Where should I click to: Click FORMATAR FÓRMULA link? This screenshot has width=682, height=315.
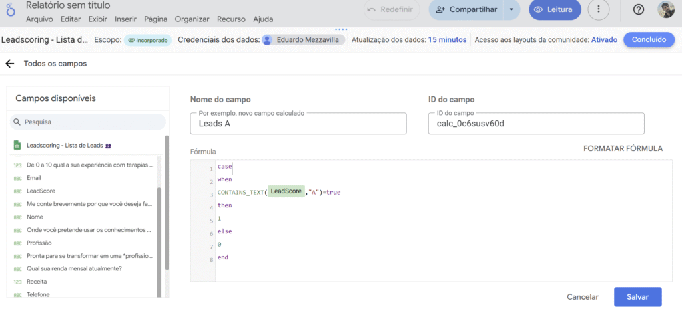click(x=623, y=148)
